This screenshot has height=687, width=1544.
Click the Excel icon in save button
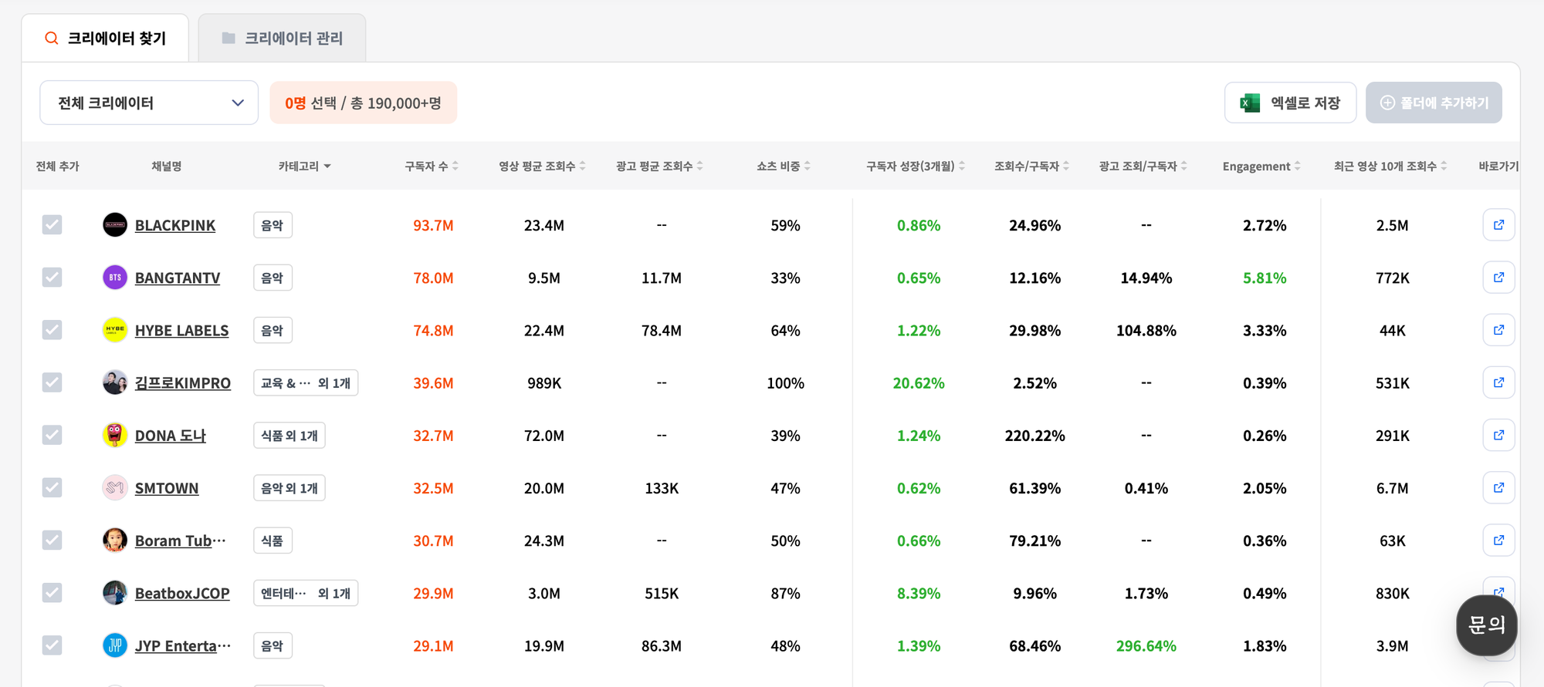(x=1250, y=103)
